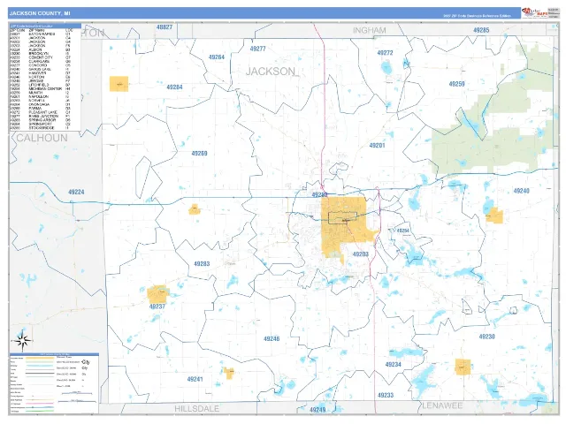
Task: Click ZIP code 49285 on the map
Action: (481, 30)
